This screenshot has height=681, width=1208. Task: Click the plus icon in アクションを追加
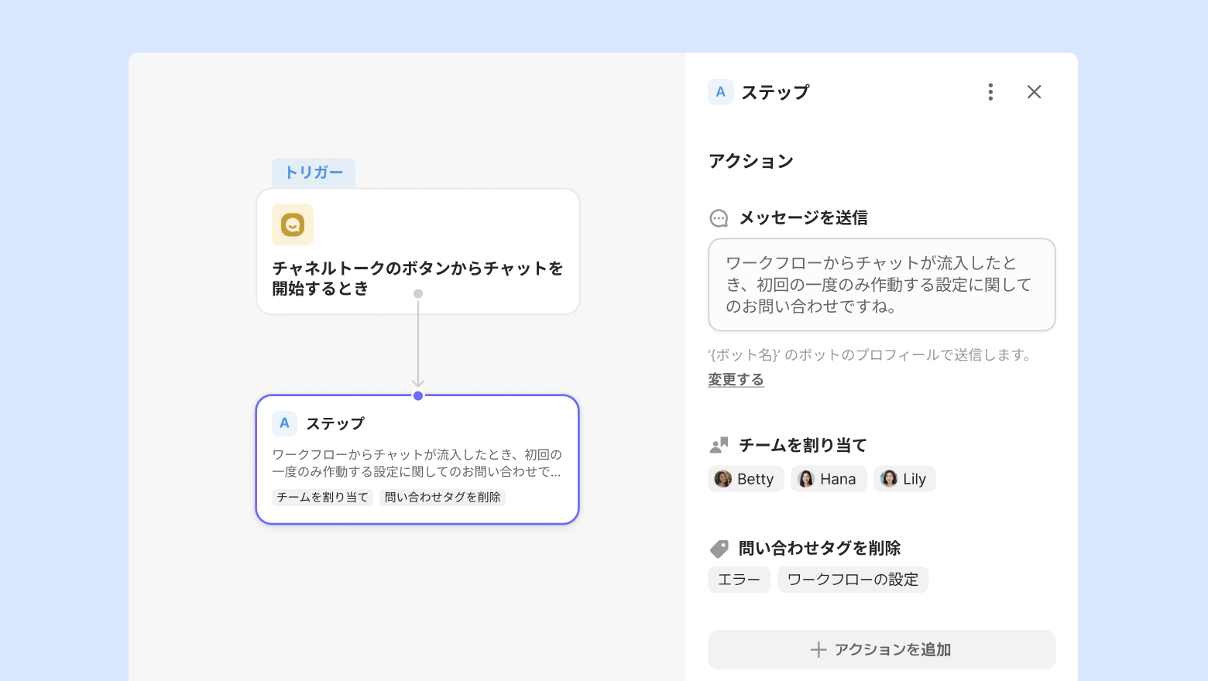pyautogui.click(x=818, y=649)
